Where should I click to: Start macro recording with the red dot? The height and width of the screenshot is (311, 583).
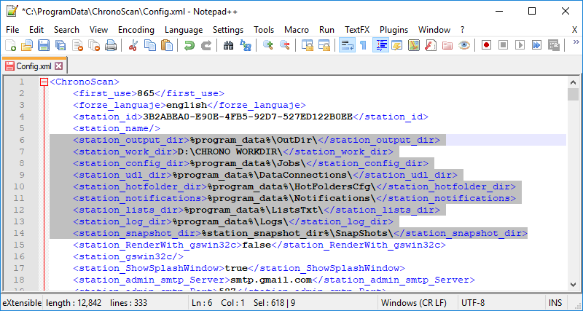[486, 45]
